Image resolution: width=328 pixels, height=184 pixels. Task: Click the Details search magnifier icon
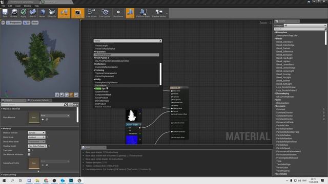coord(65,104)
